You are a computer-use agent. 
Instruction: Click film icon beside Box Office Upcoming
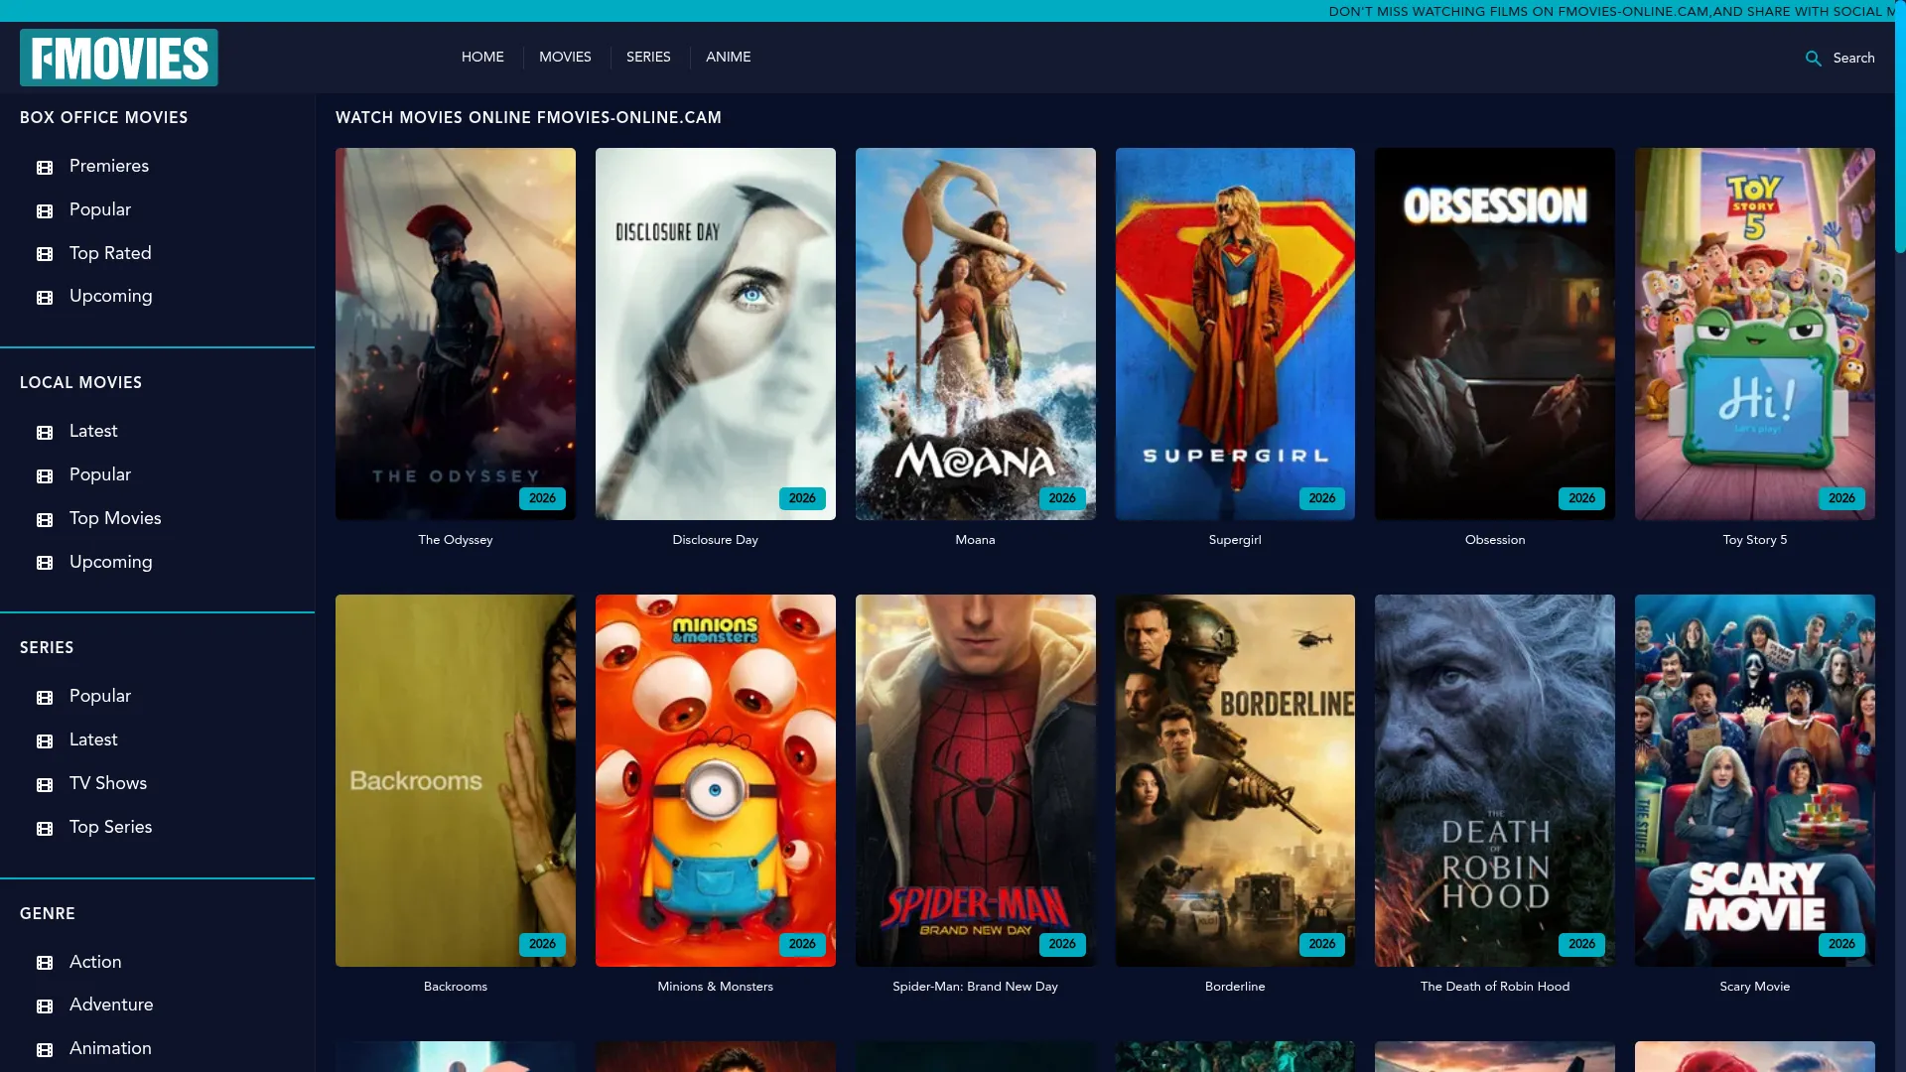tap(45, 297)
